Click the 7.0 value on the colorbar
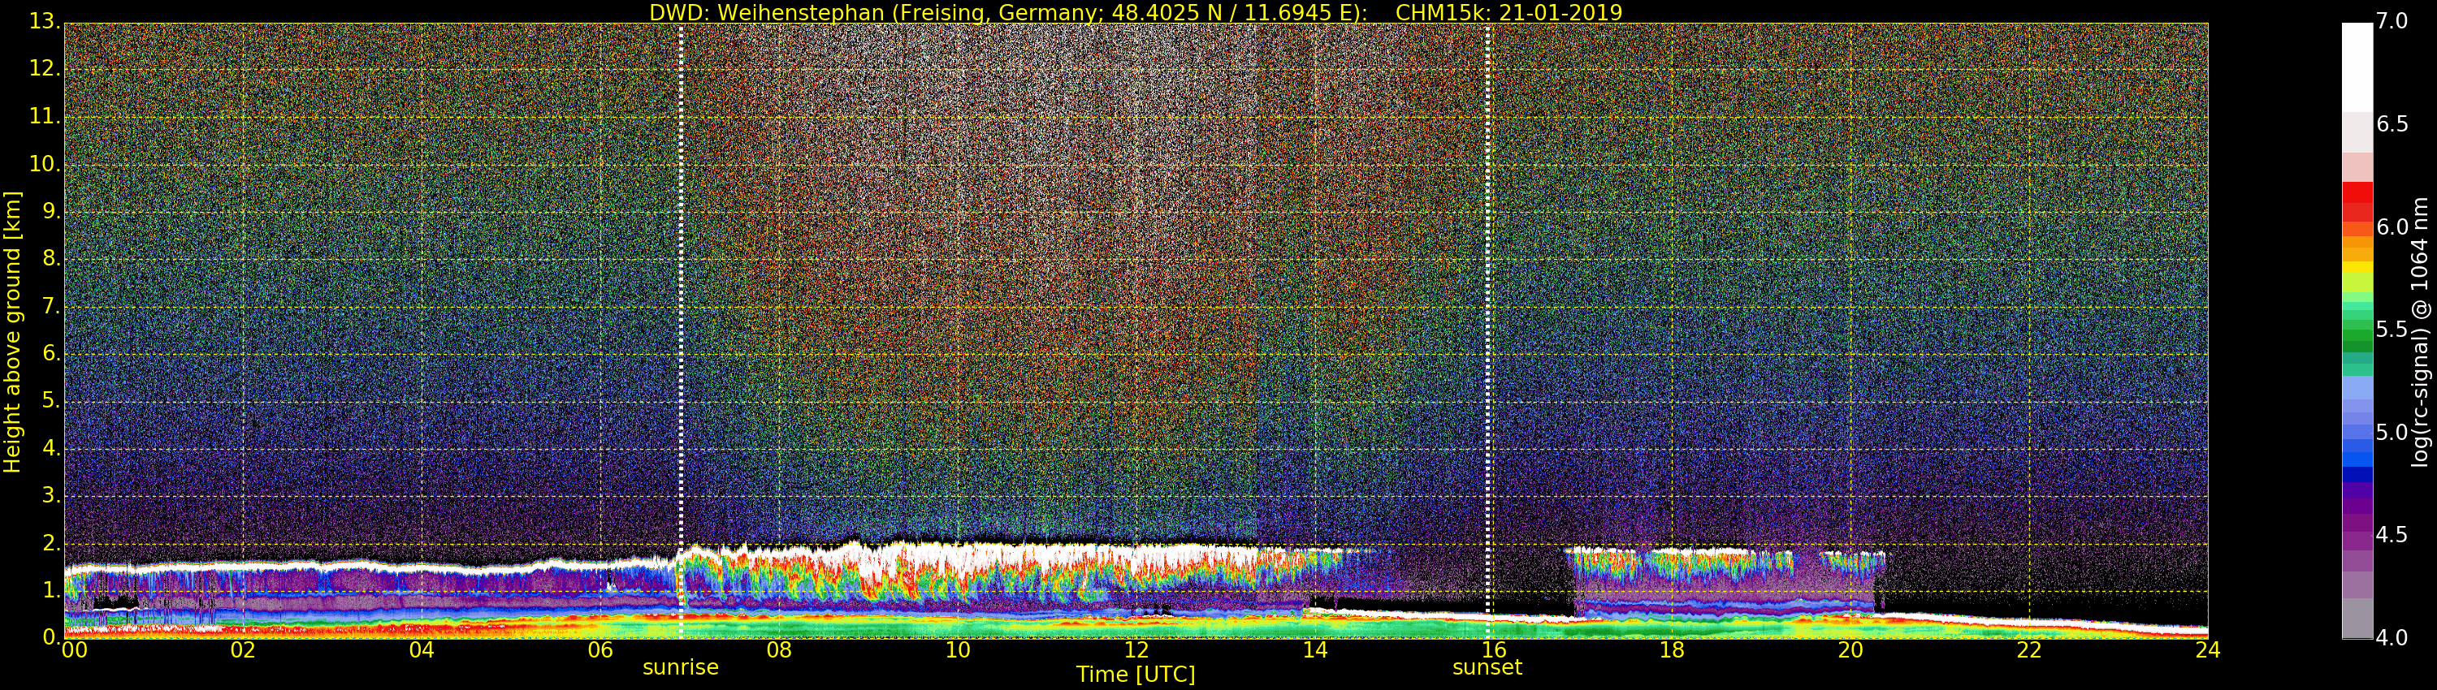The image size is (2437, 690). click(2392, 21)
